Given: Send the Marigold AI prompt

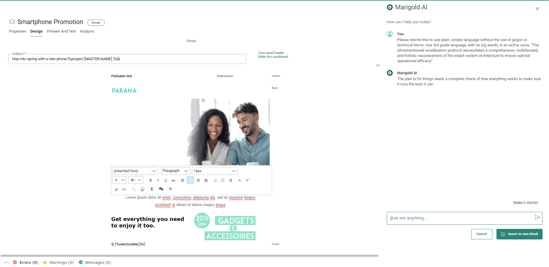Looking at the screenshot, I should click(537, 217).
